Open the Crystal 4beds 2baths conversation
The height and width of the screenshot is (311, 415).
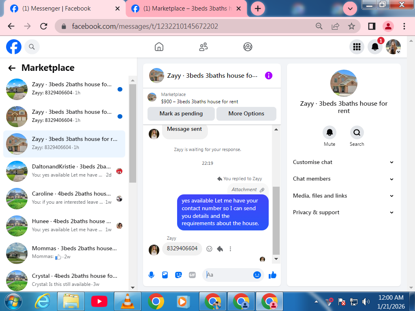(x=64, y=280)
